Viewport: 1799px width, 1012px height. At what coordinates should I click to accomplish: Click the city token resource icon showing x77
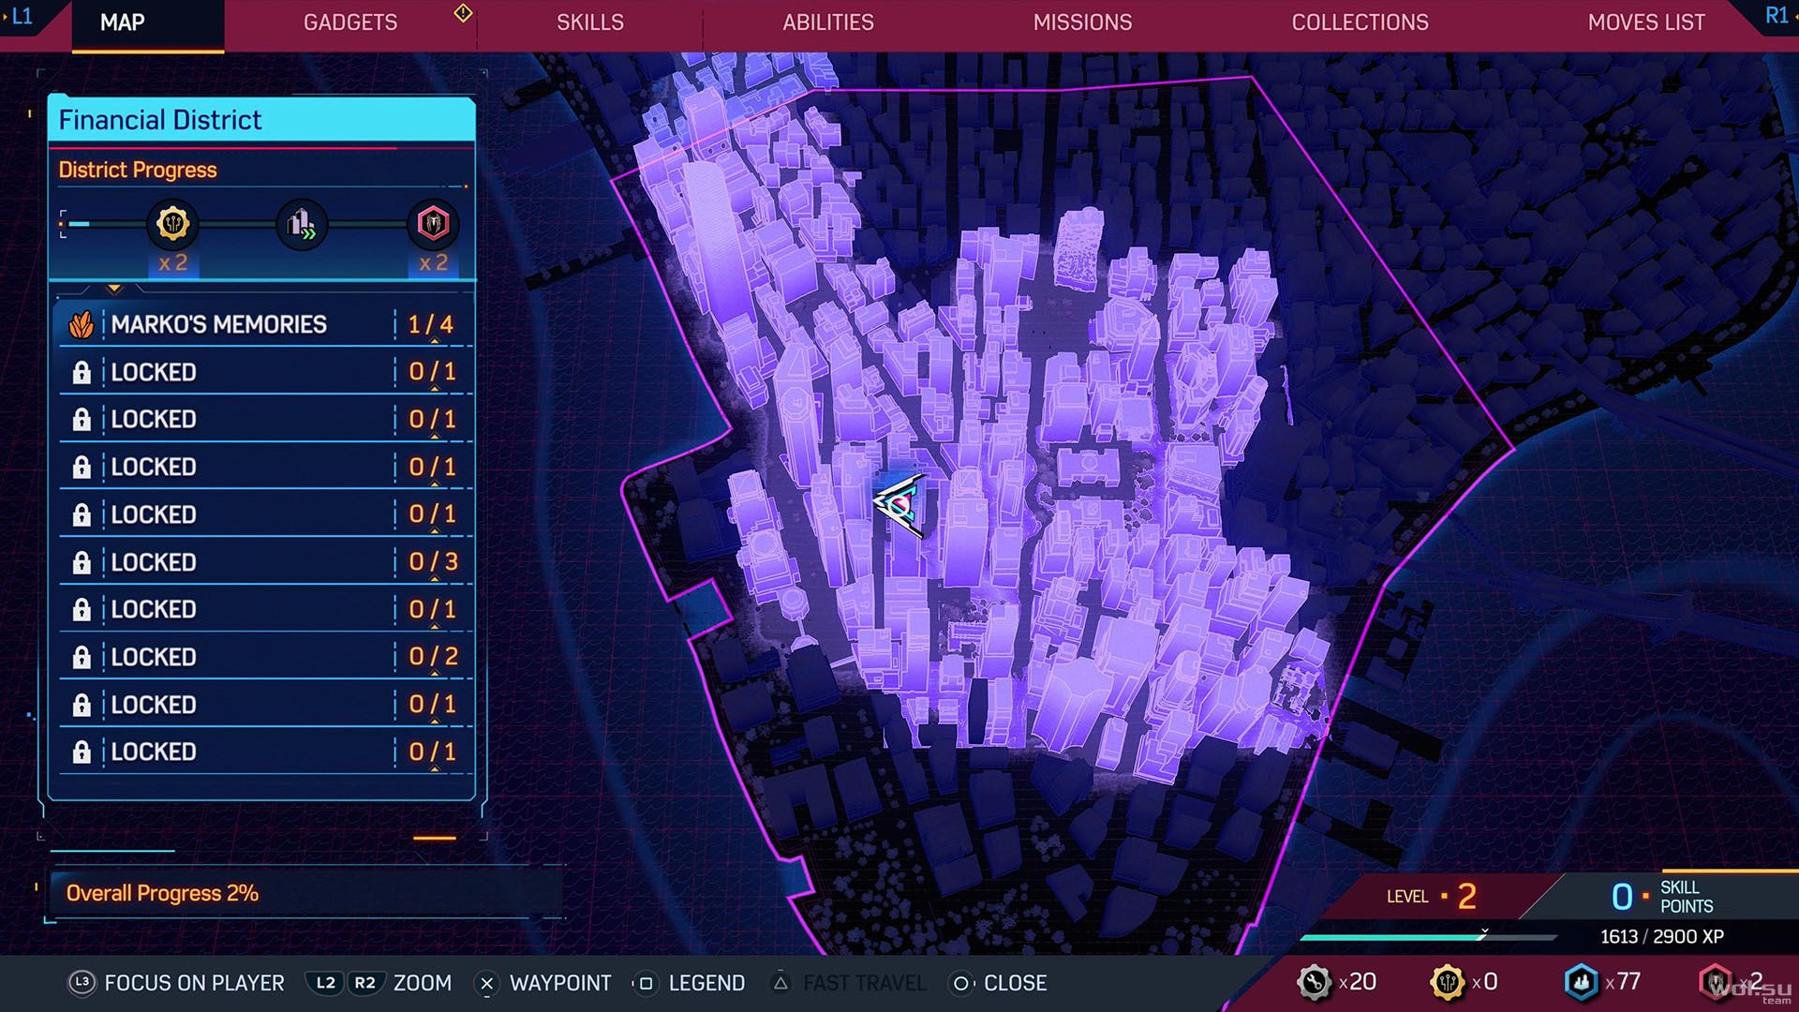[1582, 982]
